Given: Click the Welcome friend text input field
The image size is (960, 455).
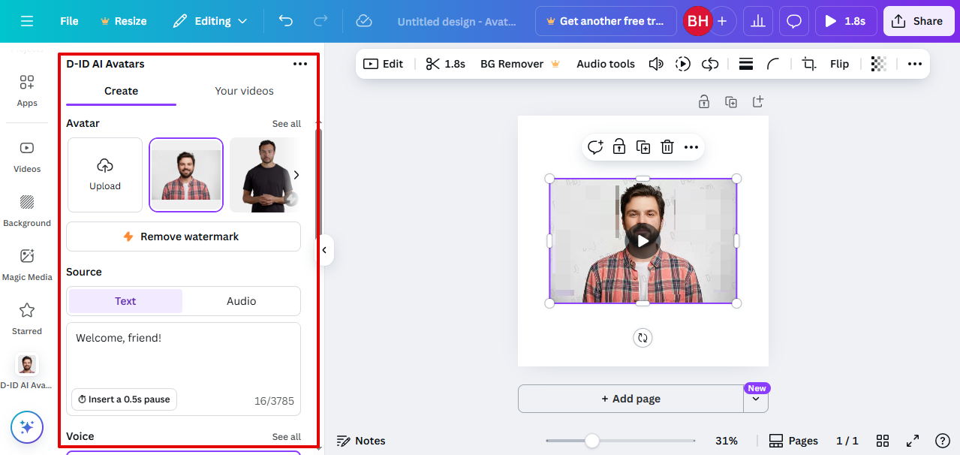Looking at the screenshot, I should coord(182,360).
